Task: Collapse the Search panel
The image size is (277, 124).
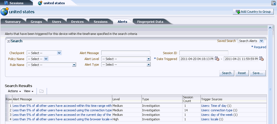Action: pos(8,41)
